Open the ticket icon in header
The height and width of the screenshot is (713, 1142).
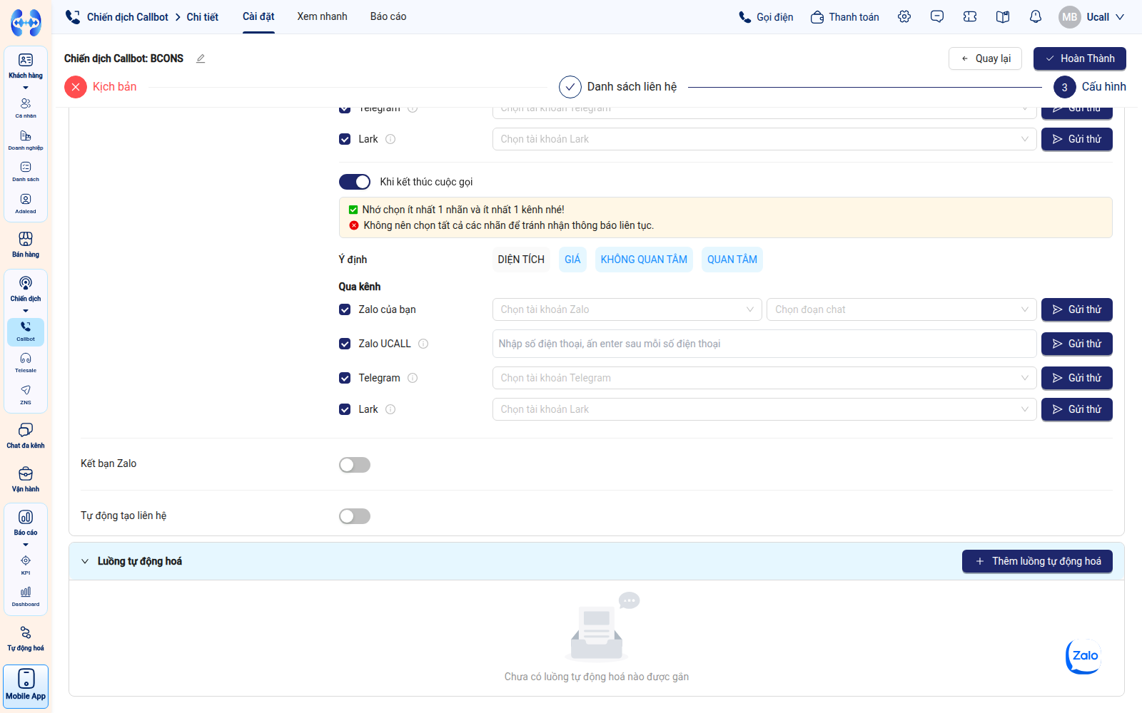click(x=970, y=16)
